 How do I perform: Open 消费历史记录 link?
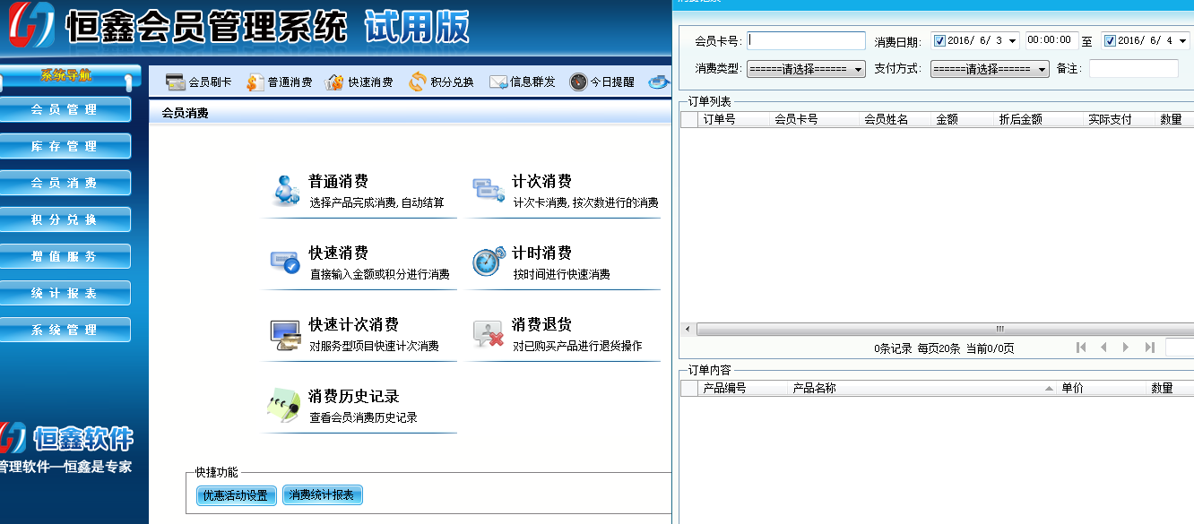point(354,396)
